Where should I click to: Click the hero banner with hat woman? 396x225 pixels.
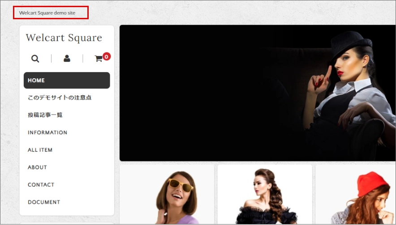pos(258,93)
